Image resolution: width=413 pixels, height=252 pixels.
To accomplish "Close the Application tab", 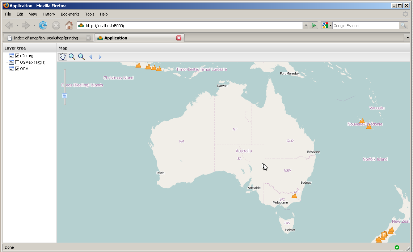I will click(179, 38).
